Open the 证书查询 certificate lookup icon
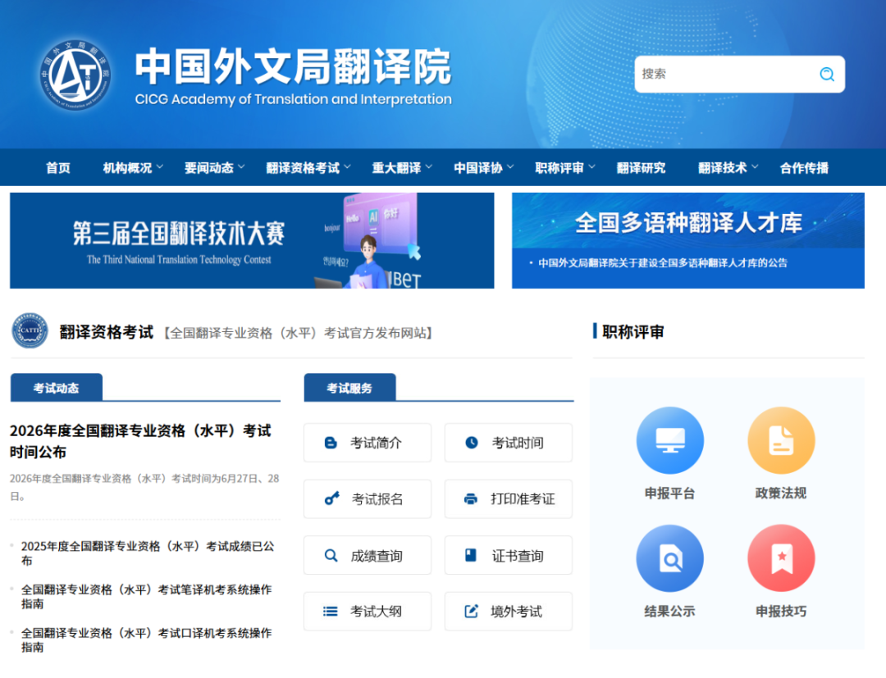 [470, 555]
